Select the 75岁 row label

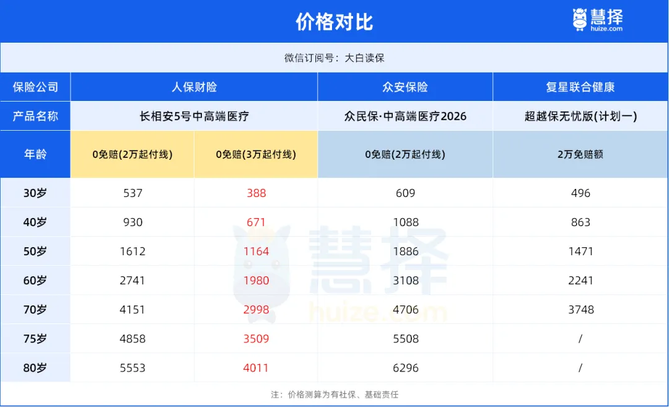(x=35, y=339)
